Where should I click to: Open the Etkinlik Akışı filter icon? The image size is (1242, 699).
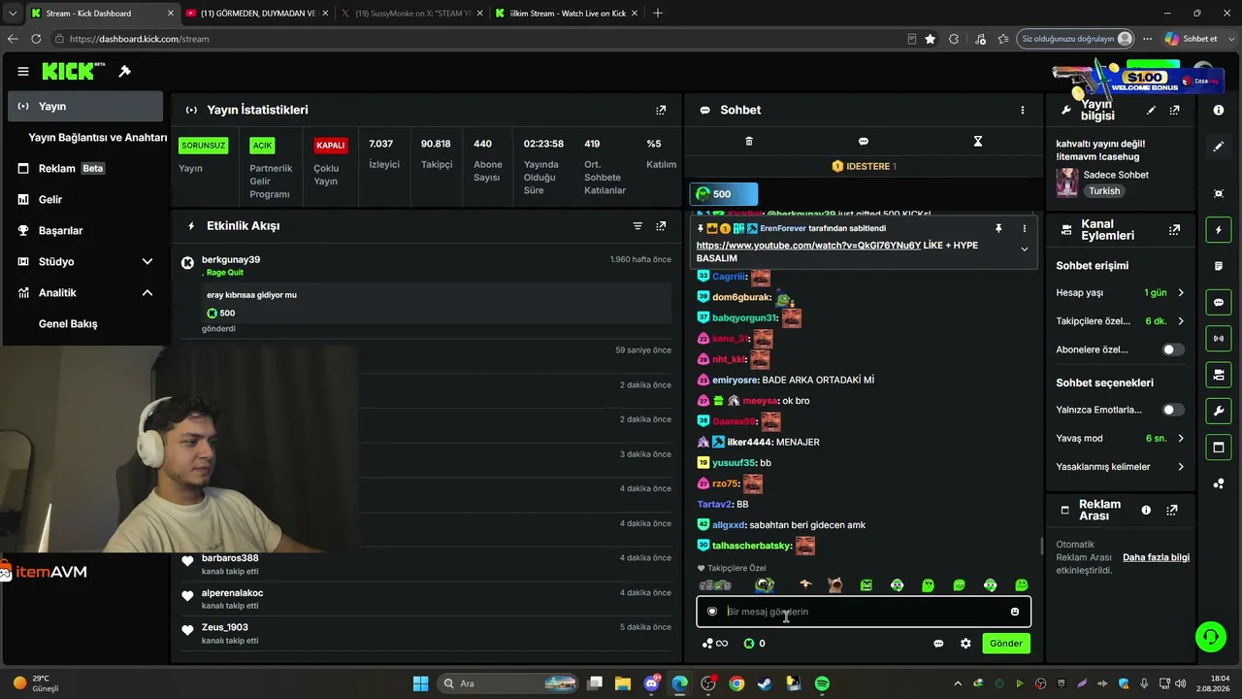tap(637, 226)
